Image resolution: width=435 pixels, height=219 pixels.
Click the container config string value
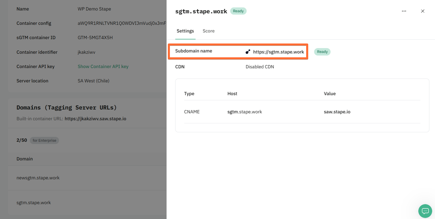(x=122, y=23)
